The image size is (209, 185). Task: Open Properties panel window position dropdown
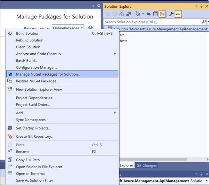coord(196,174)
